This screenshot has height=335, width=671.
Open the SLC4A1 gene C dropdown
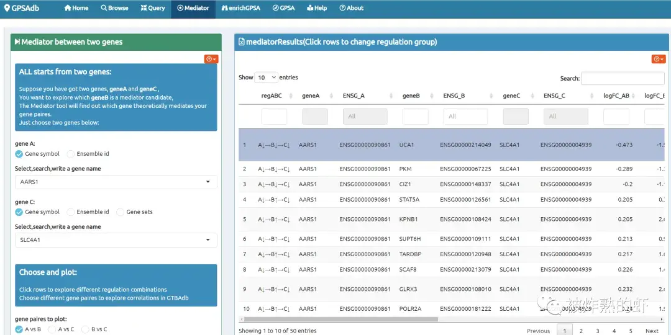point(116,240)
